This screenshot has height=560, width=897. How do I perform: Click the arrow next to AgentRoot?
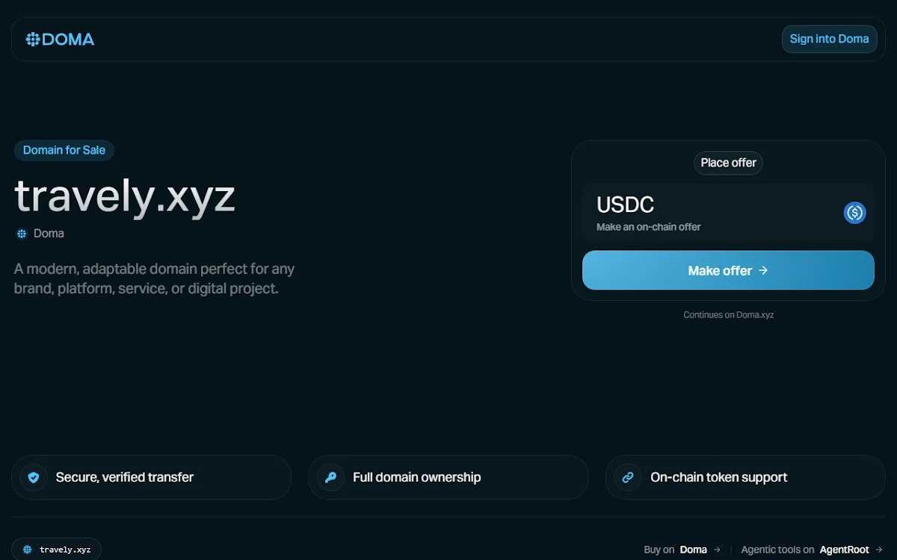coord(879,550)
